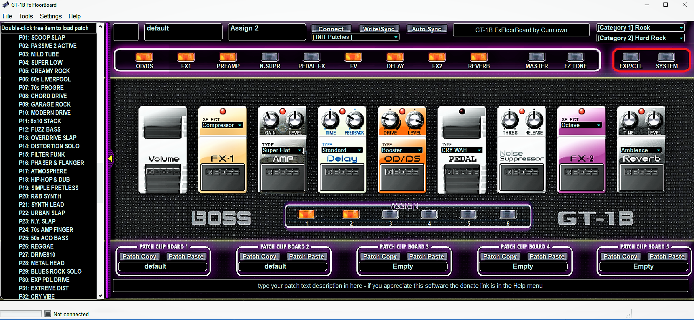Open the MASTER settings button
The image size is (694, 320).
(x=537, y=57)
